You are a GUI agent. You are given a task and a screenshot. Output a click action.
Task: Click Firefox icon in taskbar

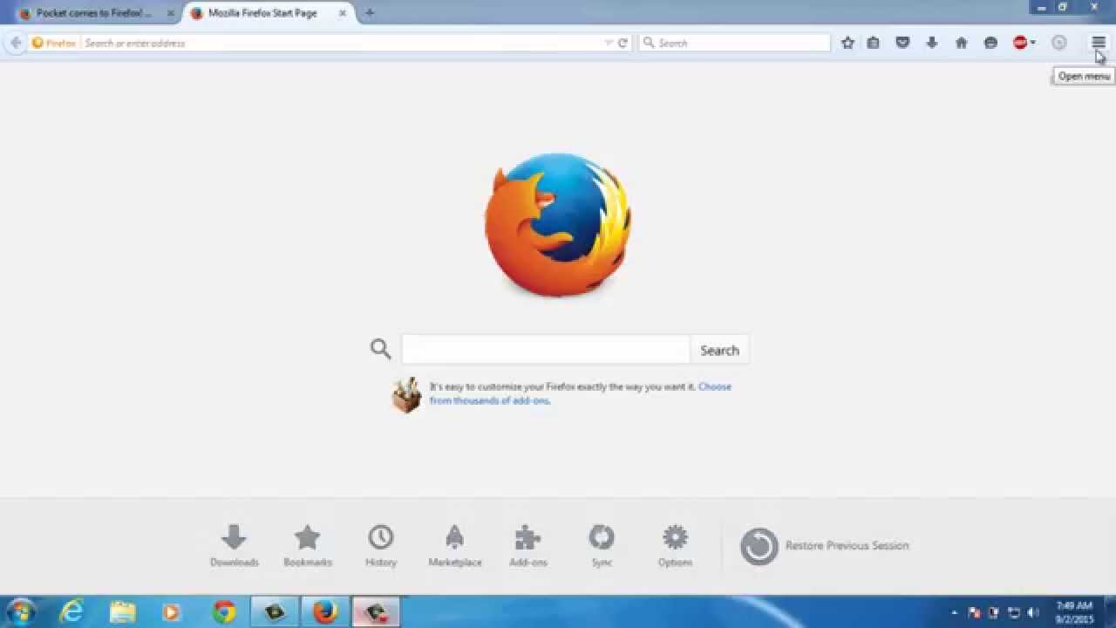325,612
